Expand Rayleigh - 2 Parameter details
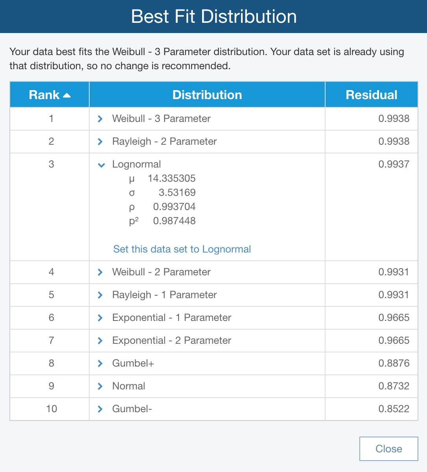427x472 pixels. tap(100, 142)
